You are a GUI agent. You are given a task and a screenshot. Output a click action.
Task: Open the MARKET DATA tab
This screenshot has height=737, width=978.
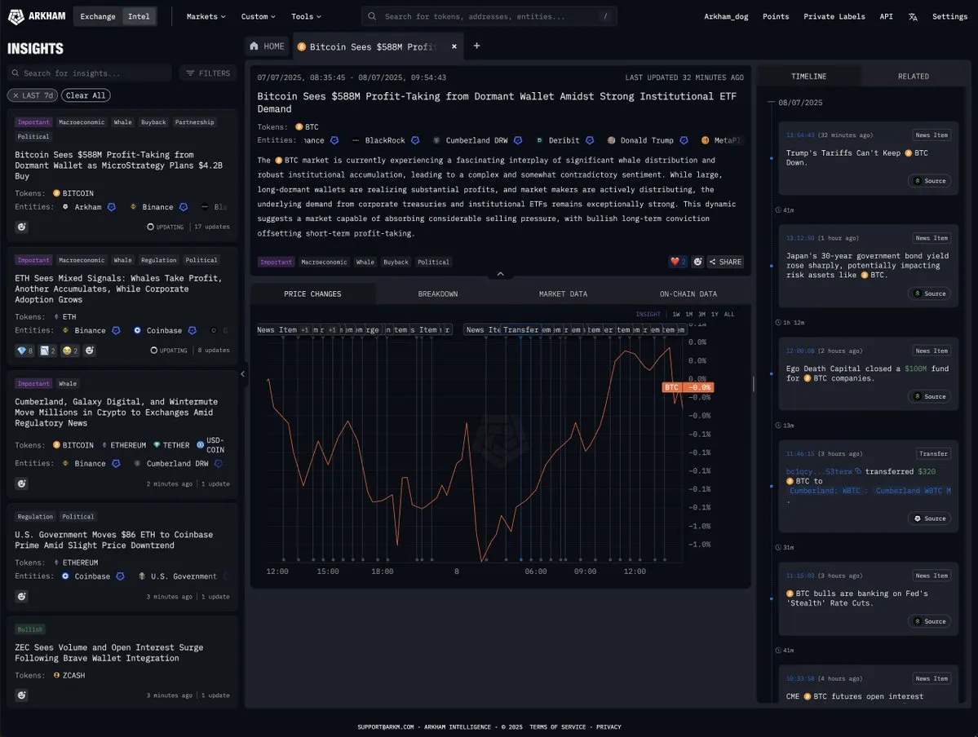(563, 293)
